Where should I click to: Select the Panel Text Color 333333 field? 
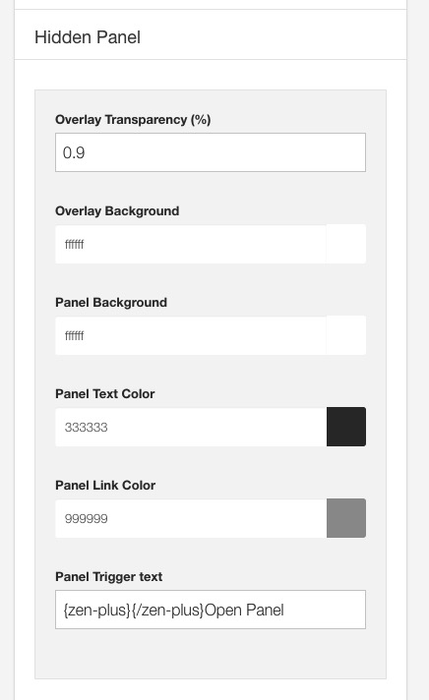(x=191, y=427)
